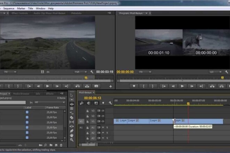230x153 pixels.
Task: Click the timeline horizontal zoom scrollbar
Action: point(89,145)
